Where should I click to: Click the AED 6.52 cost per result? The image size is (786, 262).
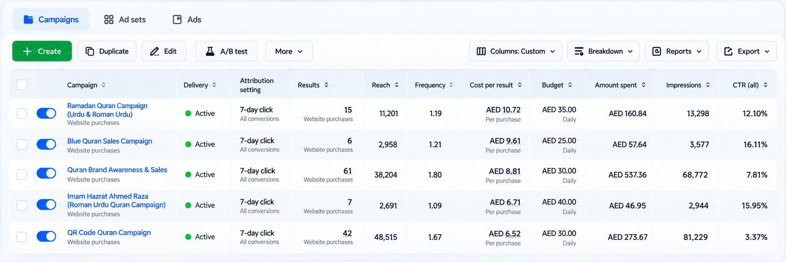(x=505, y=234)
